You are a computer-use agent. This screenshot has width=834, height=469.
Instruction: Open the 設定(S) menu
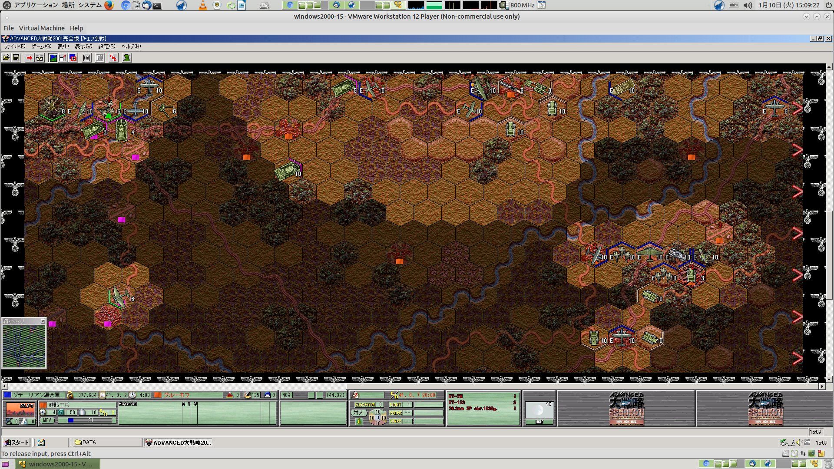tap(106, 46)
